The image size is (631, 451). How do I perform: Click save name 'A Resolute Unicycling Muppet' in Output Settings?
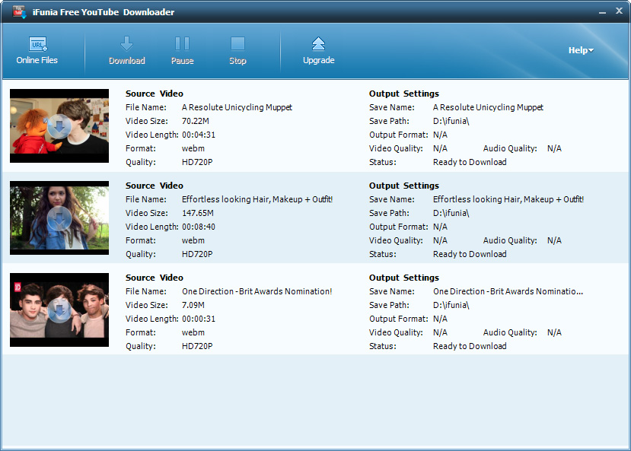point(488,107)
